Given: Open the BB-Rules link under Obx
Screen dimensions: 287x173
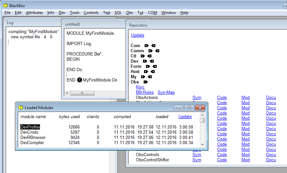Looking at the screenshot, I should click(x=145, y=93).
